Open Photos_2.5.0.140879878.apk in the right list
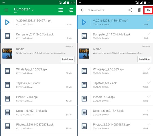This screenshot has height=136, width=153. tap(115, 126)
